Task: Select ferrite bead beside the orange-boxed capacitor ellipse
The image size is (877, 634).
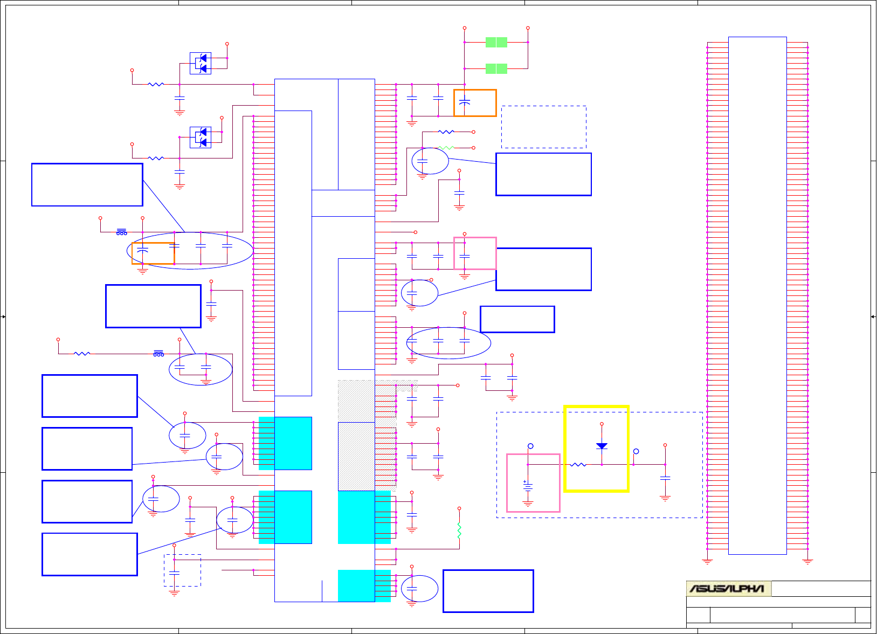Action: click(x=122, y=232)
